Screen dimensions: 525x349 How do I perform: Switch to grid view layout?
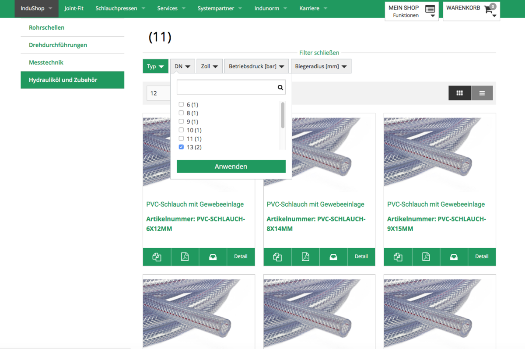(x=459, y=93)
